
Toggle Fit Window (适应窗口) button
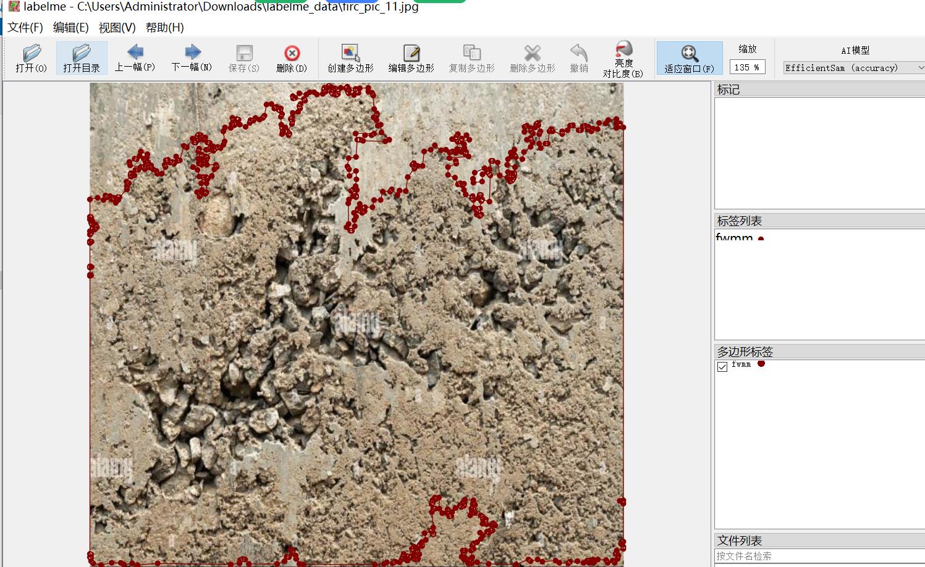(x=690, y=59)
